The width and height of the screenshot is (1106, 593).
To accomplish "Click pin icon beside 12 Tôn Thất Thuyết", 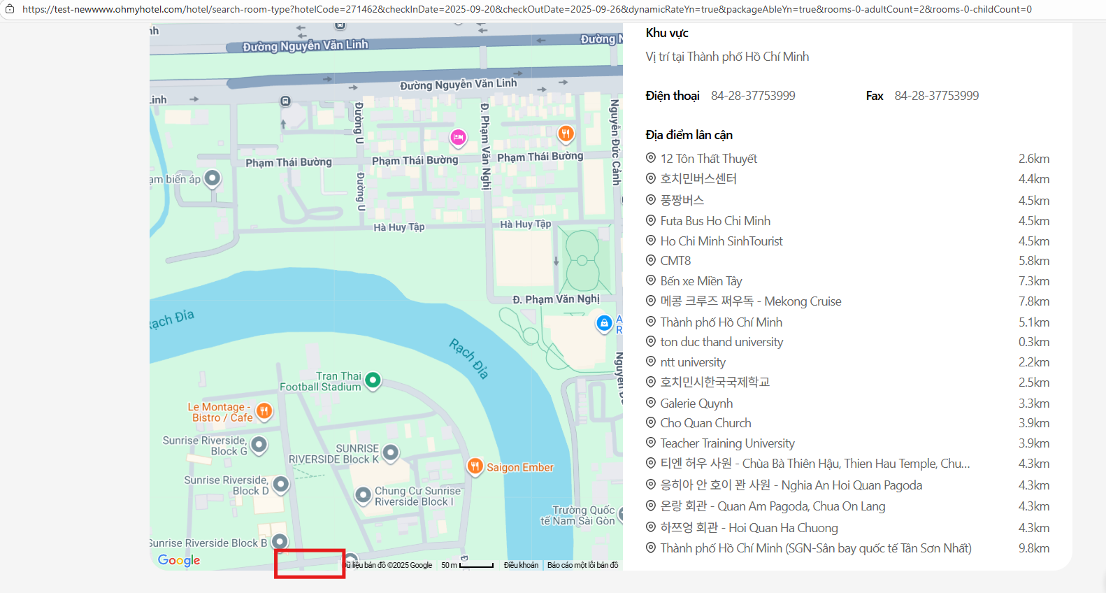I will point(651,158).
